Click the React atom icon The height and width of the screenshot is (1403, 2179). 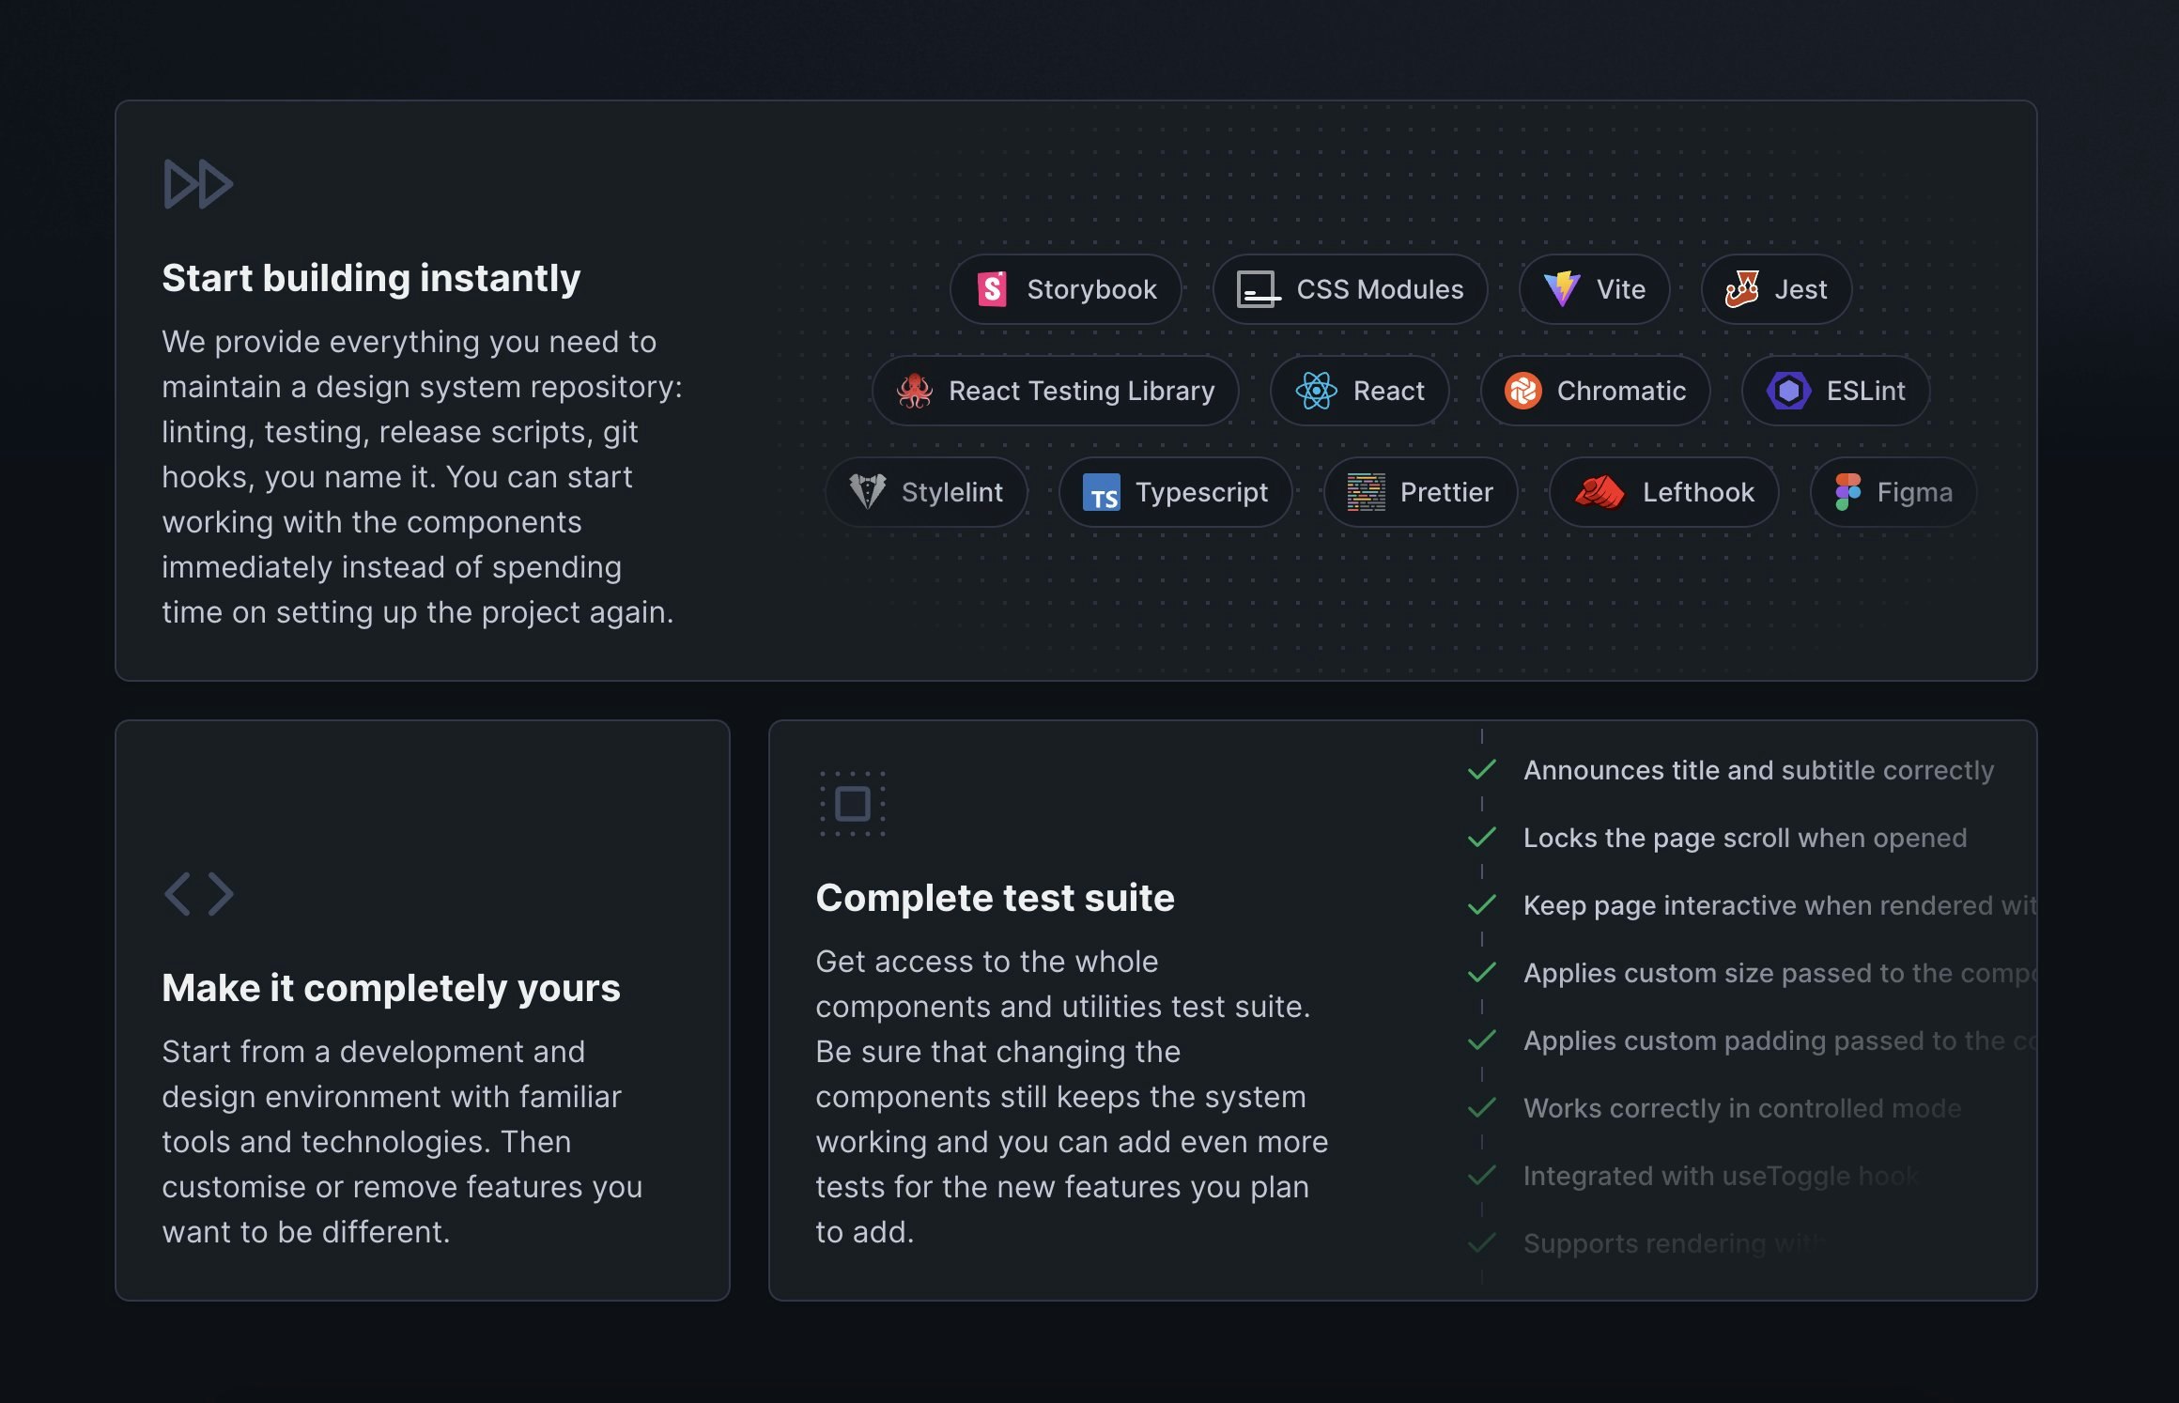[1316, 391]
